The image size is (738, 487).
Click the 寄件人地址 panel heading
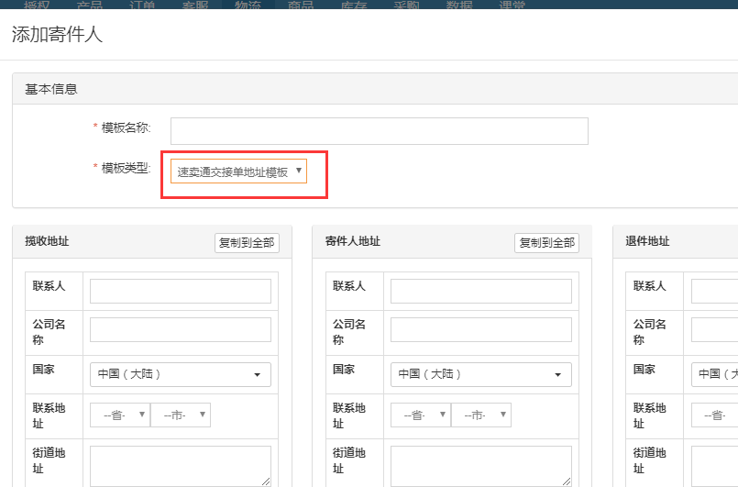pos(353,241)
